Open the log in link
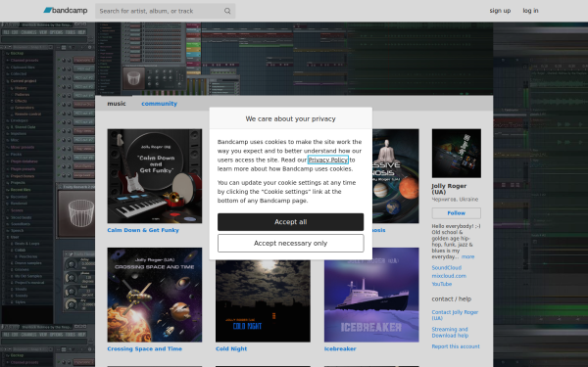 point(530,11)
